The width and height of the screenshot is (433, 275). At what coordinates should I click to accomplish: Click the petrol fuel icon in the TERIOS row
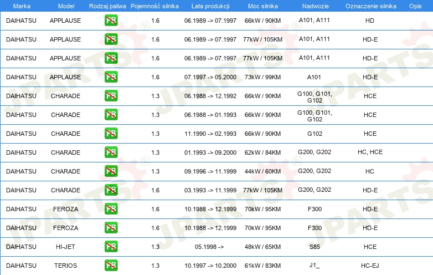point(111,266)
